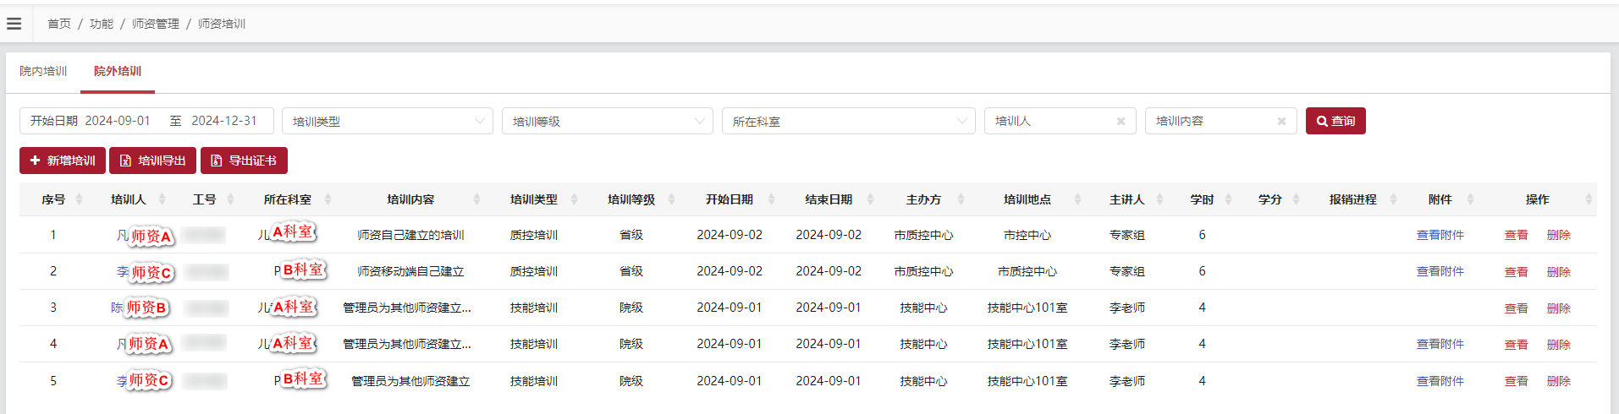Sort by 培训地点 column arrows
1619x414 pixels.
click(x=1077, y=199)
